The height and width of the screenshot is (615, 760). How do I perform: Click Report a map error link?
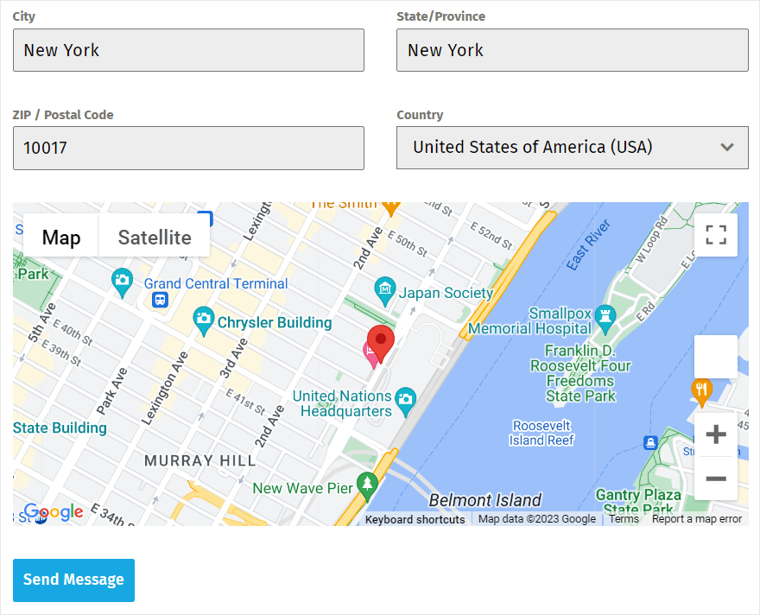[696, 519]
